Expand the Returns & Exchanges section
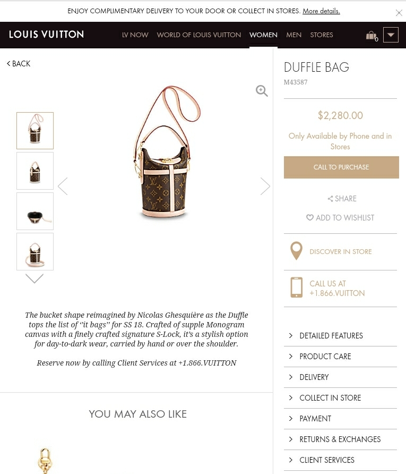The image size is (406, 474). coord(340,439)
